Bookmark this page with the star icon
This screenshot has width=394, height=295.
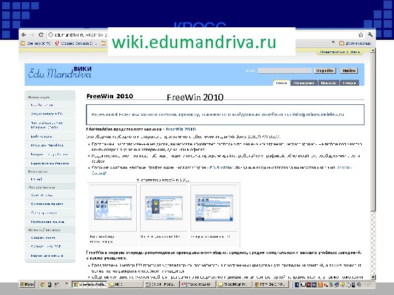(361, 34)
